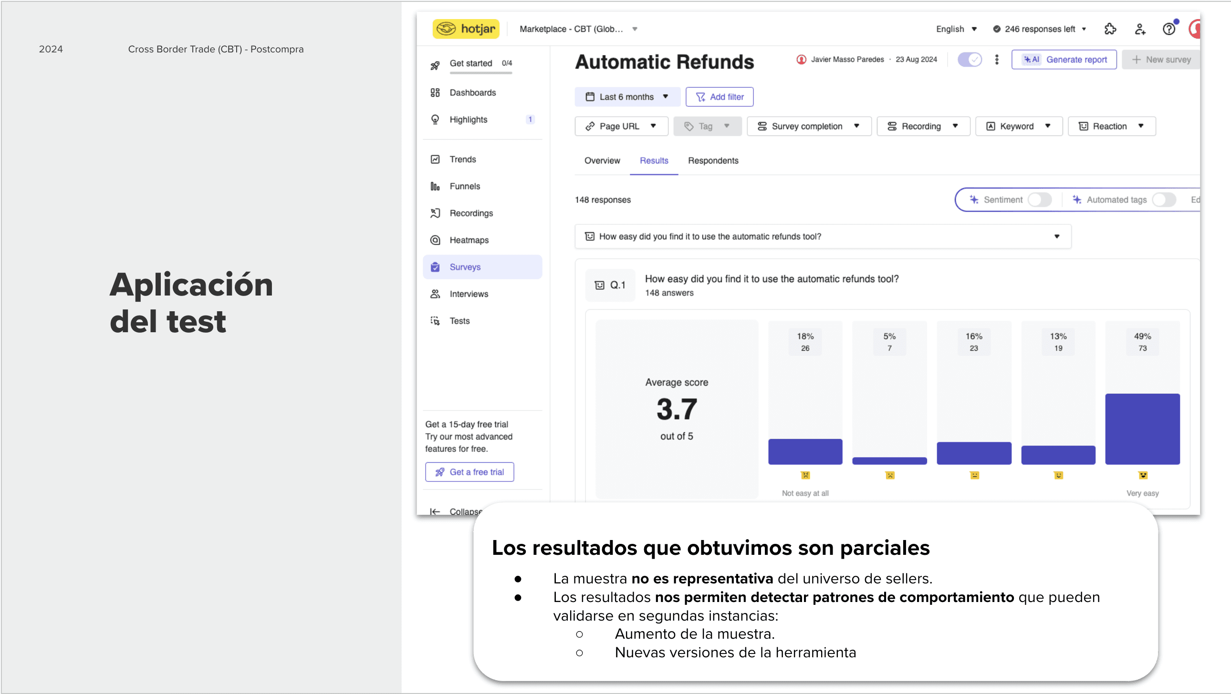The width and height of the screenshot is (1231, 694).
Task: Open the Survey completion filter dropdown
Action: (809, 126)
